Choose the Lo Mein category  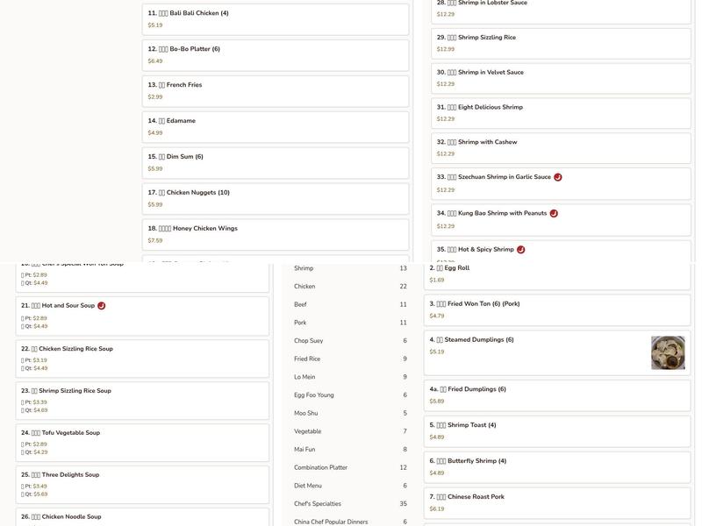(350, 377)
